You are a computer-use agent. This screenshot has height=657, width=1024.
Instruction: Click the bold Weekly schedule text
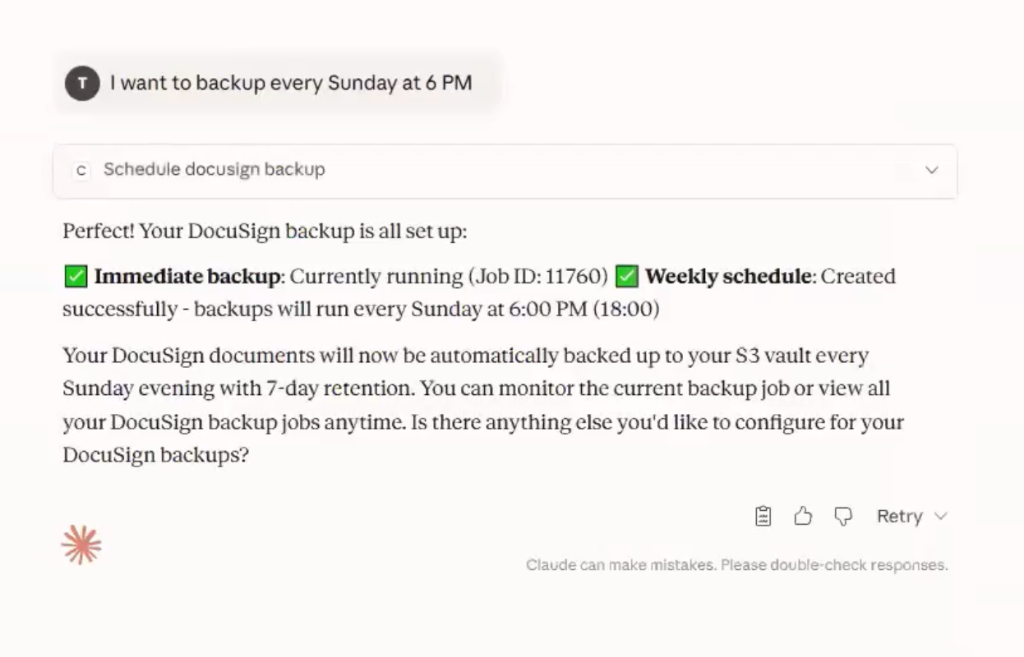728,277
